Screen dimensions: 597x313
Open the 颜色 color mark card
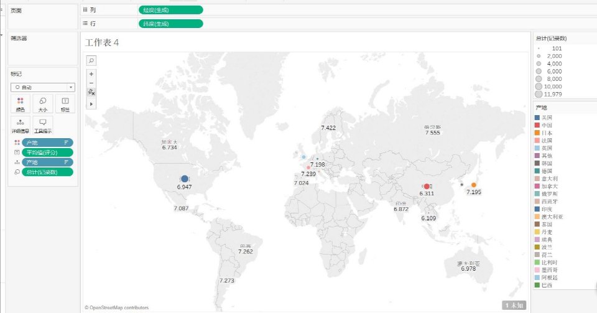point(20,103)
